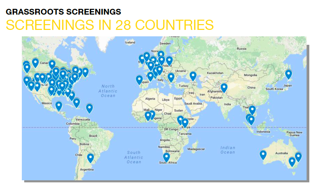325x183 pixels.
Task: Click the 'Indian Ocean' label
Action: 227,150
